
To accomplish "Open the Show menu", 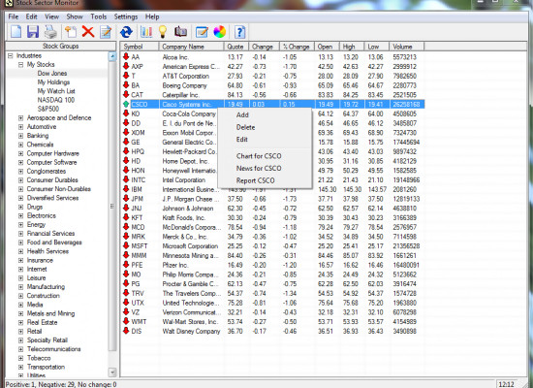I will tap(75, 16).
